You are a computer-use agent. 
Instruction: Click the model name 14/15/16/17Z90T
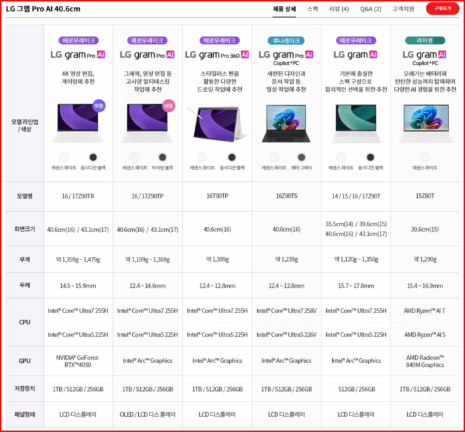[356, 196]
